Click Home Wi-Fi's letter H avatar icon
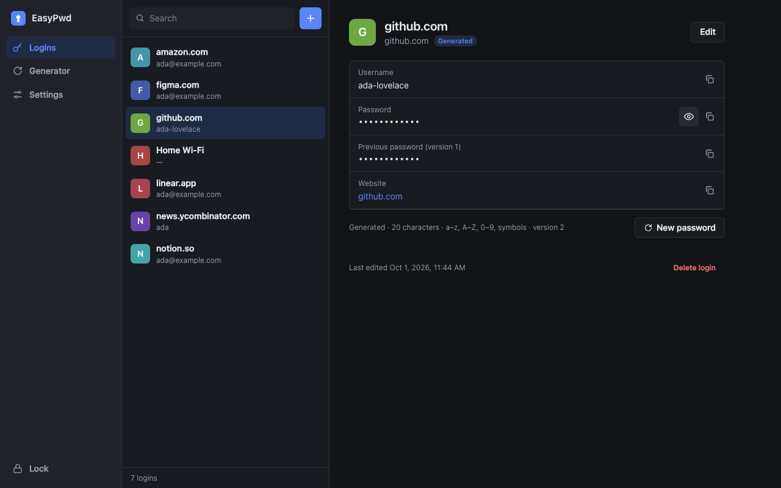 [140, 156]
